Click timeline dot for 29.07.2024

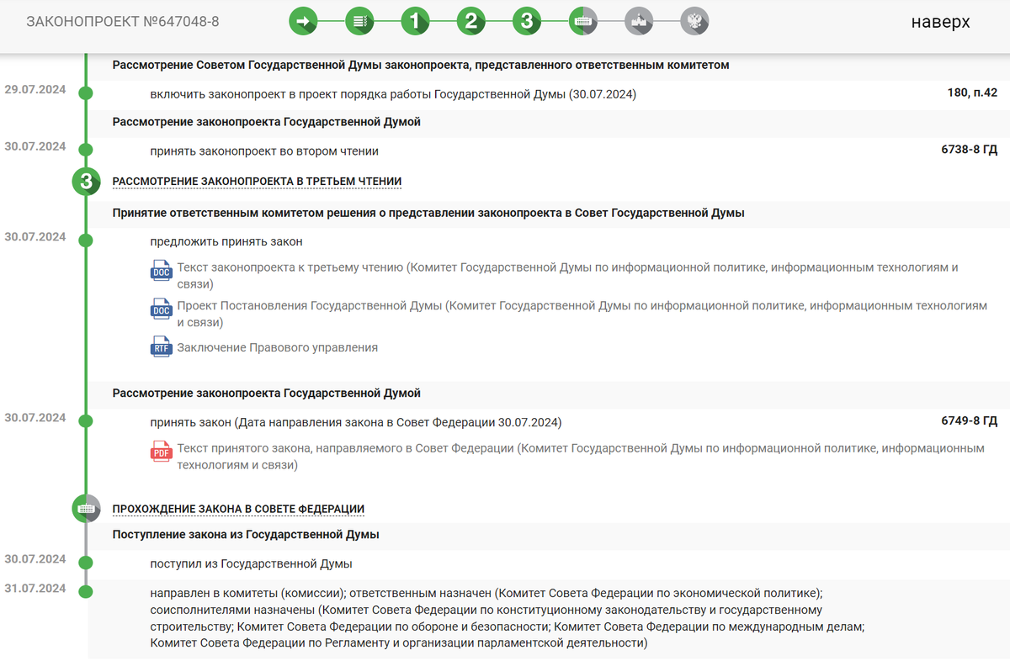[85, 93]
